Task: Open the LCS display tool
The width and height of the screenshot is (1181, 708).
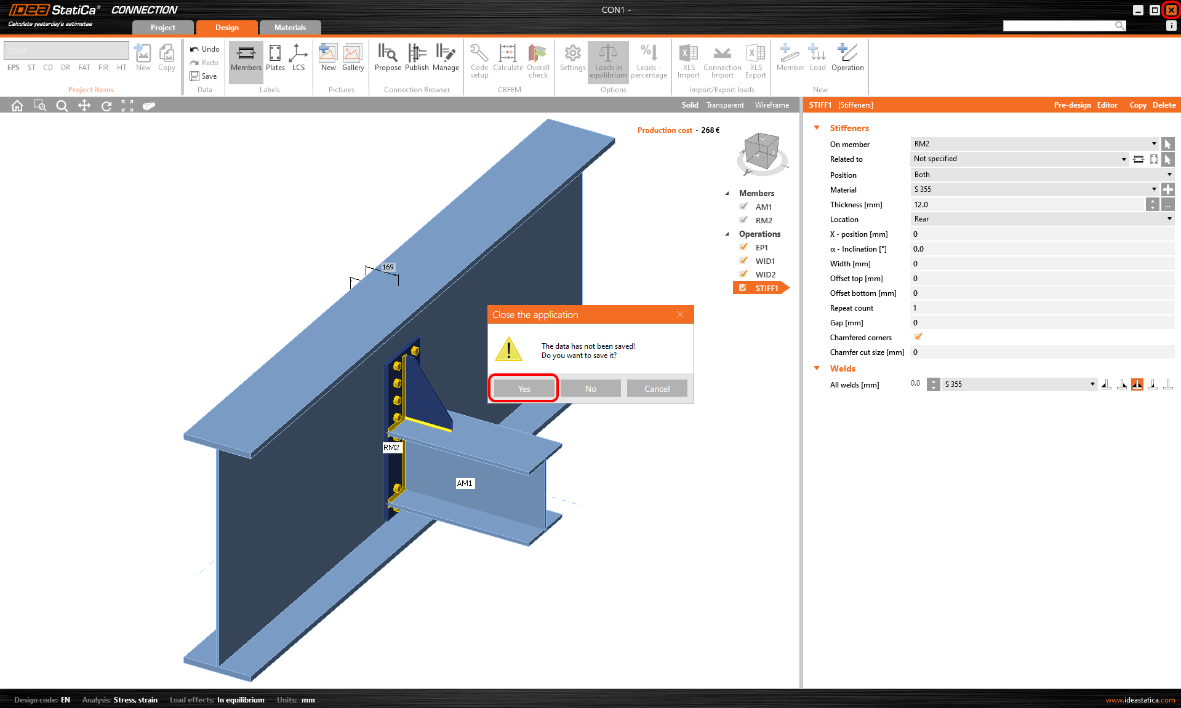Action: coord(298,58)
